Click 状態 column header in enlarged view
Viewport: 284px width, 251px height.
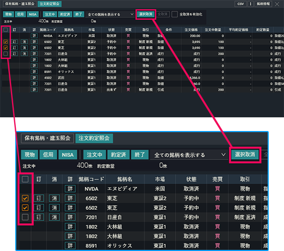(x=191, y=179)
